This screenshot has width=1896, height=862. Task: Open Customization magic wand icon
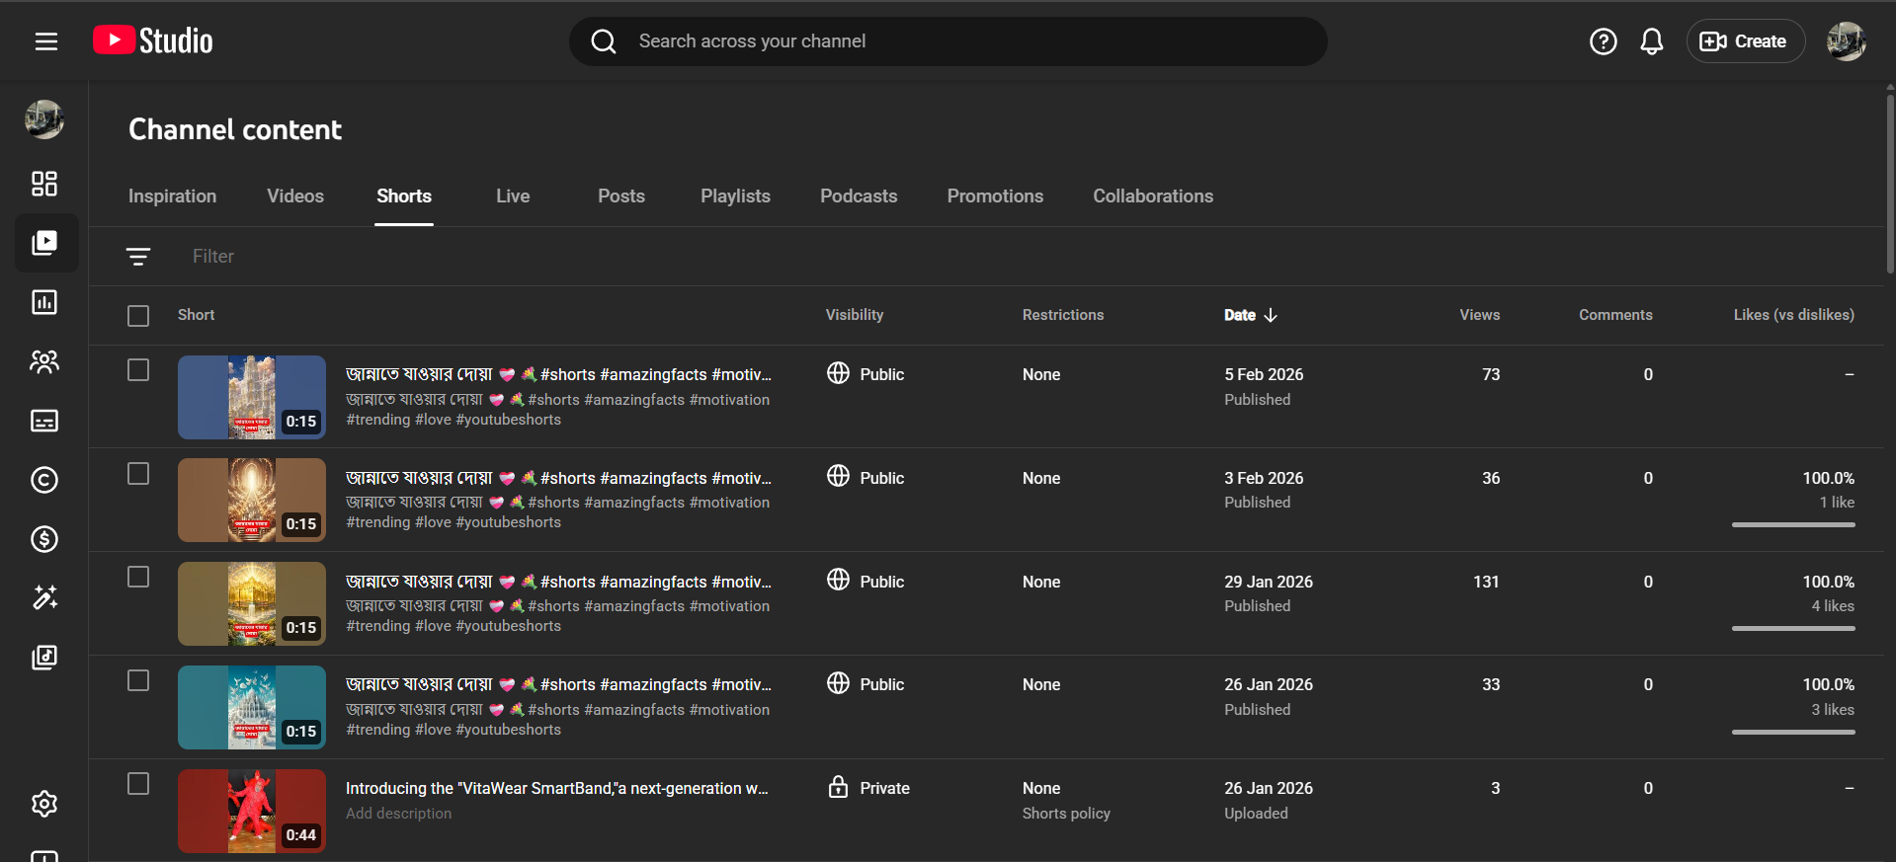[44, 598]
